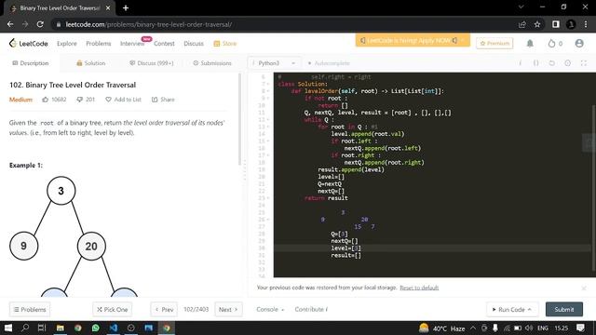The height and width of the screenshot is (335, 596).
Task: Open the Explore menu item
Action: [67, 44]
